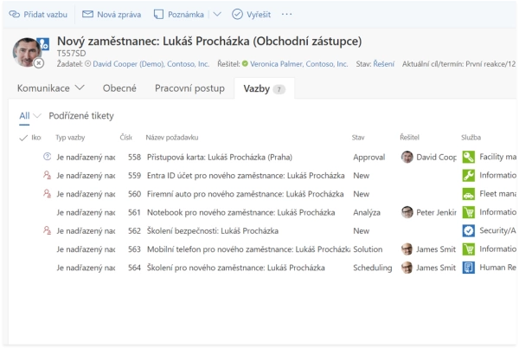The width and height of the screenshot is (519, 349).
Task: Click the Scheduling status on row 564
Action: (x=372, y=268)
